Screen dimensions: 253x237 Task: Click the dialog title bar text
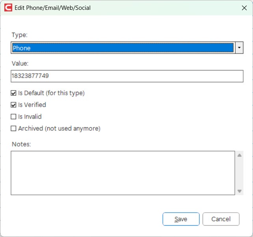point(52,8)
